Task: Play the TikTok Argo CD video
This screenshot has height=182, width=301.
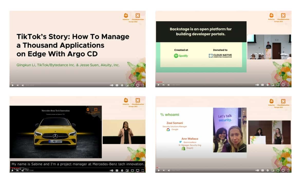Action: [x=13, y=85]
